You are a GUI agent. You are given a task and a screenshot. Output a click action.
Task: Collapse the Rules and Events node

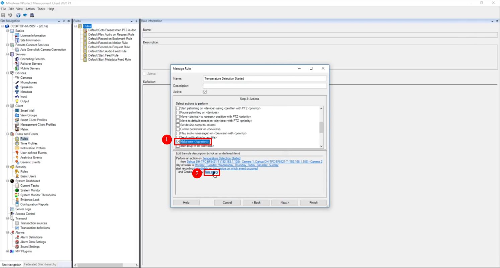[x=8, y=134]
